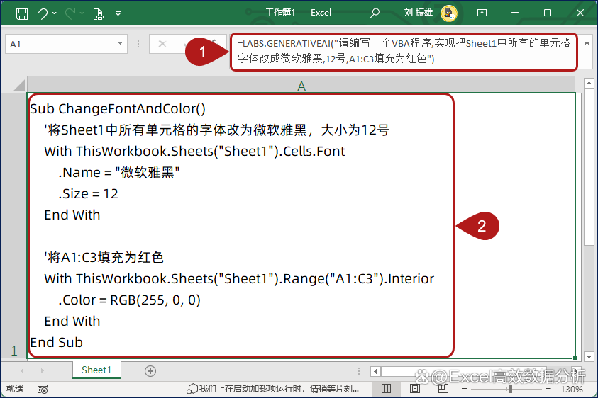The width and height of the screenshot is (598, 398).
Task: Click the Print Preview document icon
Action: (98, 14)
